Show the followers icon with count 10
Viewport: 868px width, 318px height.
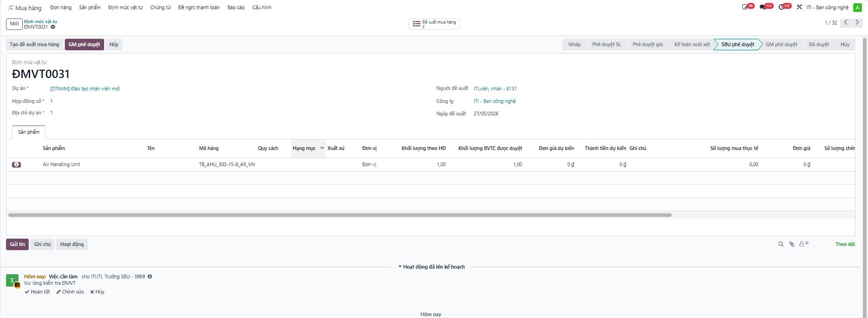(x=804, y=244)
